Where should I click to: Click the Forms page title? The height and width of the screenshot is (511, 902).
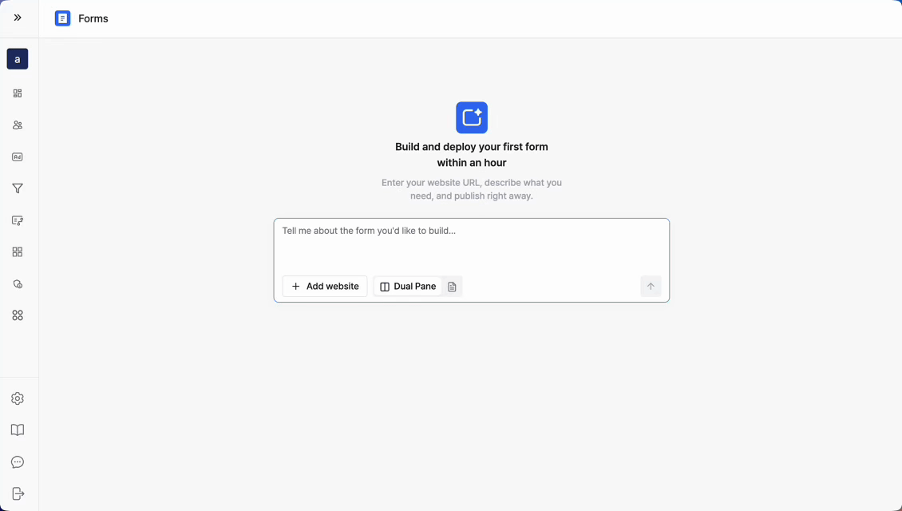93,18
